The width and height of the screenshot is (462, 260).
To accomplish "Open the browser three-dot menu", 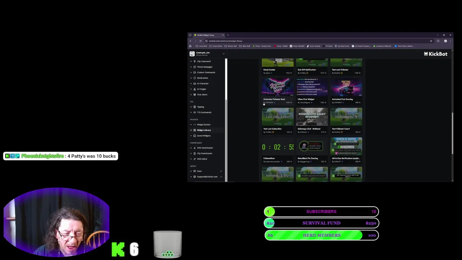I will pos(450,41).
